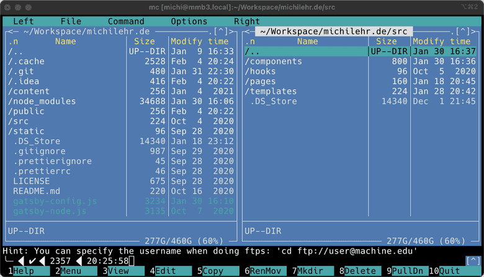Click the Copy function key button
This screenshot has width=484, height=277.
(x=213, y=271)
